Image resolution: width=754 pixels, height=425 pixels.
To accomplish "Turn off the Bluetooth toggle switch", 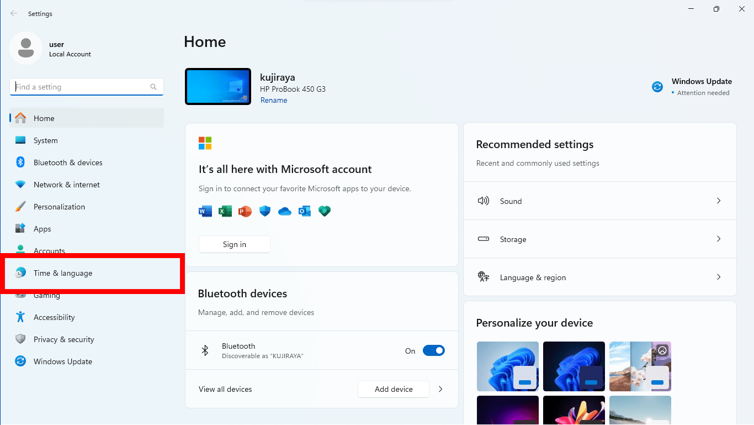I will coord(433,350).
